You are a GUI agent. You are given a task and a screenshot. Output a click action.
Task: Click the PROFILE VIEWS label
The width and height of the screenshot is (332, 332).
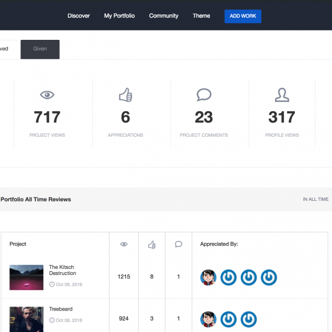[282, 135]
